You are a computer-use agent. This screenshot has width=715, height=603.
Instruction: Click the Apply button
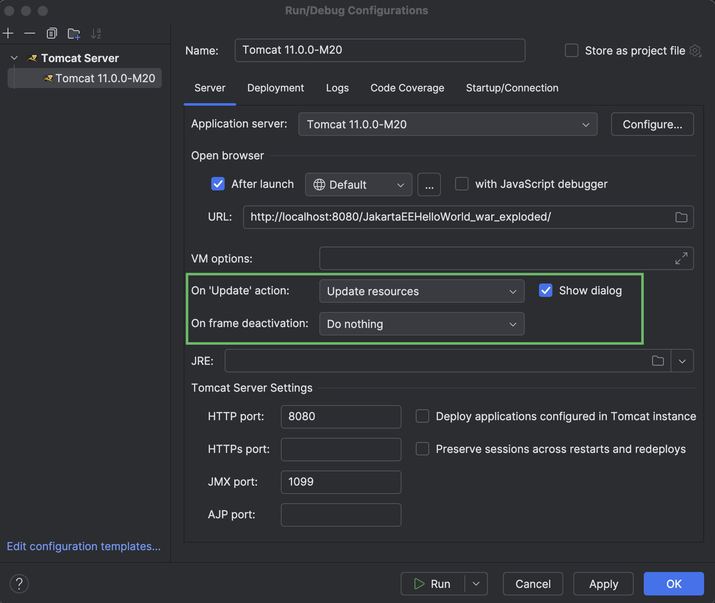click(x=603, y=583)
